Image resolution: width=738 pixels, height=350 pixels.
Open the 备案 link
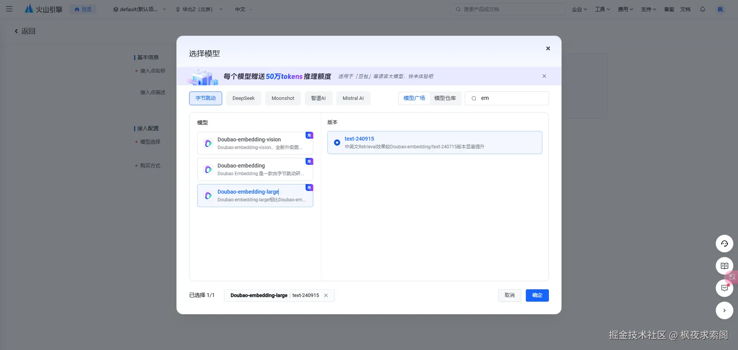coord(669,9)
